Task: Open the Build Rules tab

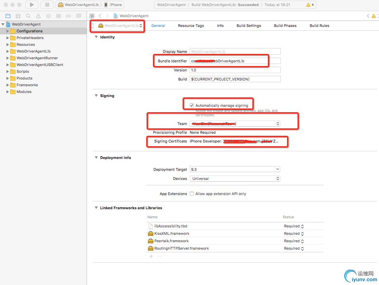Action: click(x=319, y=26)
